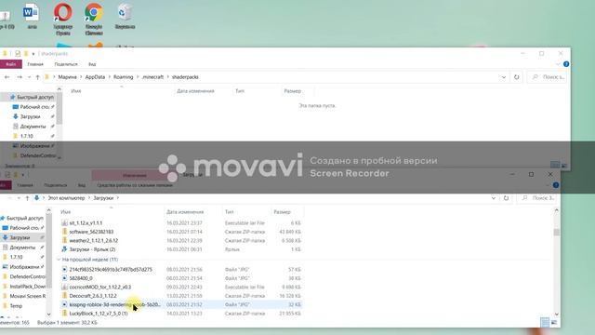Open the Recycle Bin on the desktop
Viewport: 595px width, 335px height.
[125, 16]
